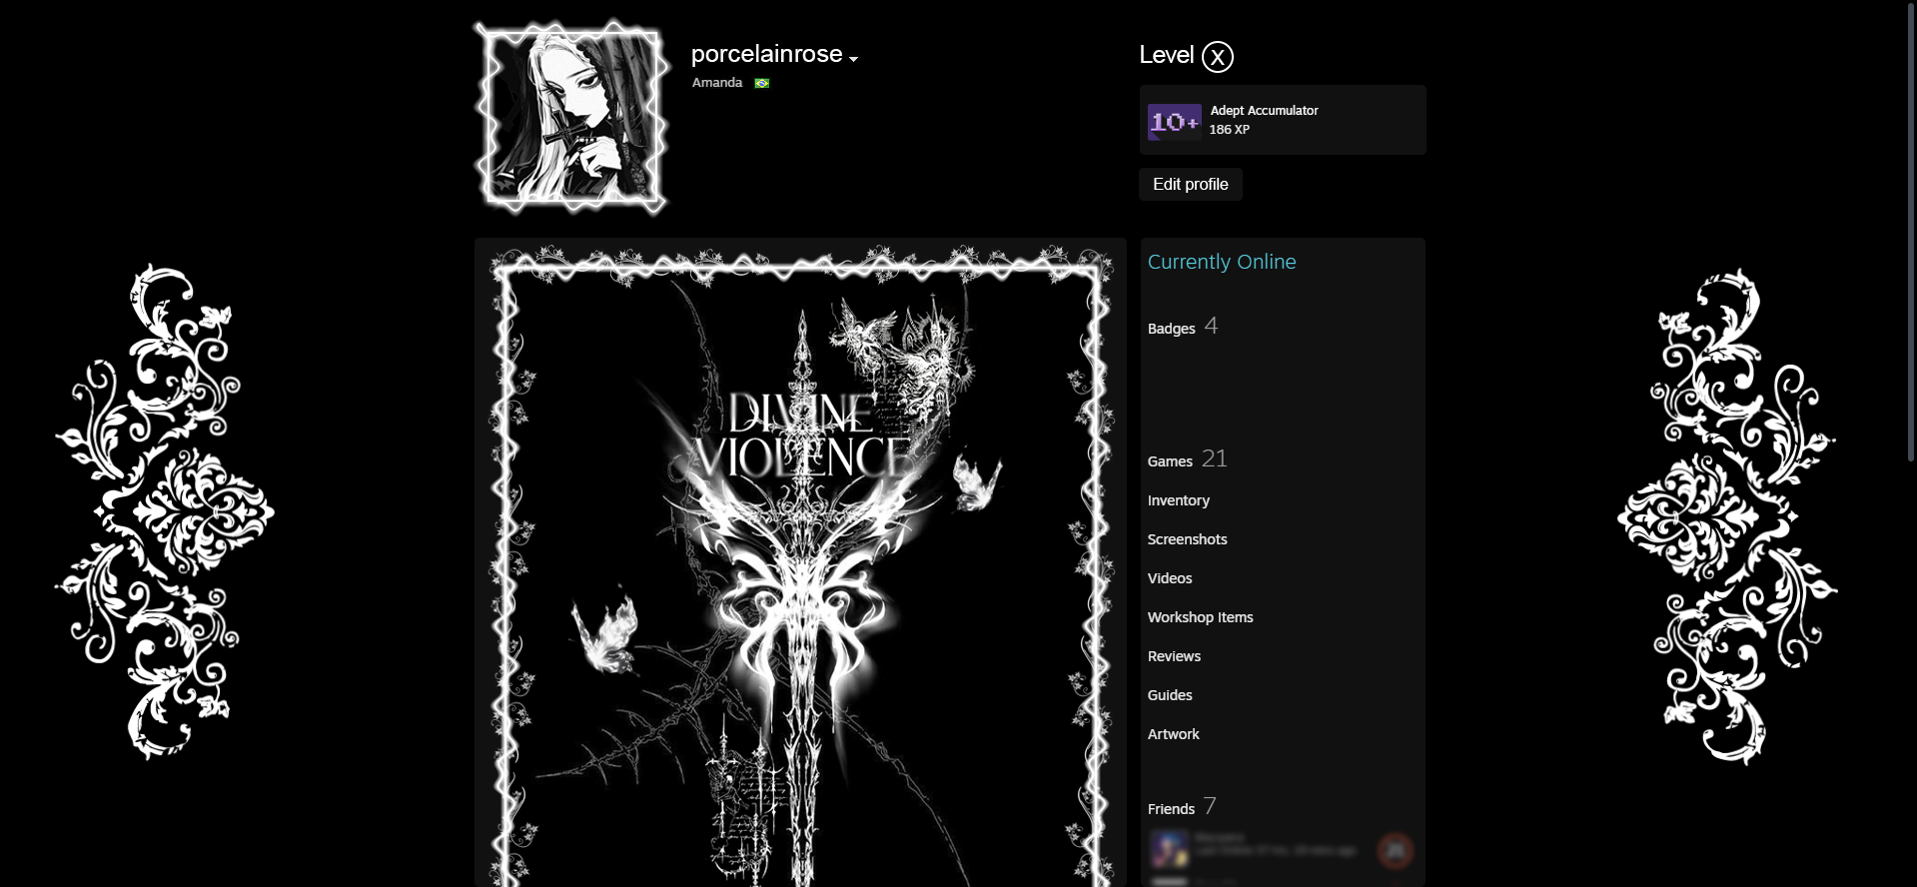This screenshot has width=1917, height=887.
Task: Open the Adept Accumulator 10+ badge icon
Action: coord(1174,122)
